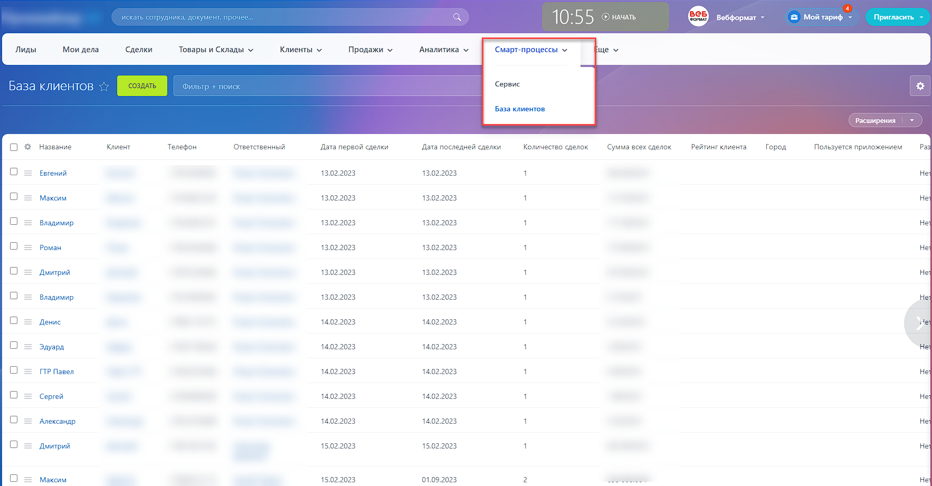Click last deal date 01.09.2023

[439, 480]
